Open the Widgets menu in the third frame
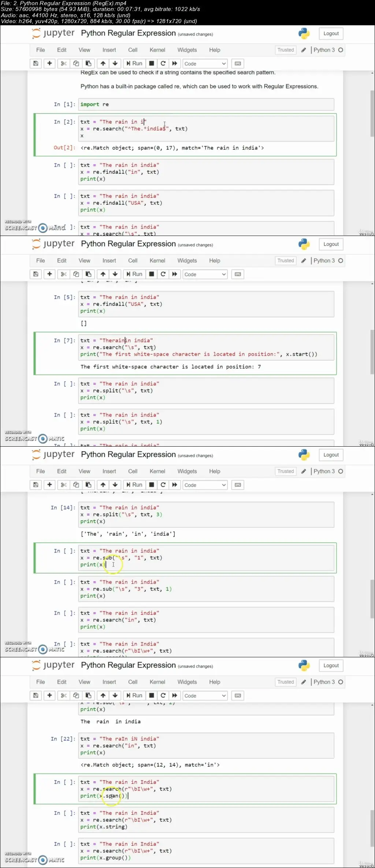 [x=187, y=471]
